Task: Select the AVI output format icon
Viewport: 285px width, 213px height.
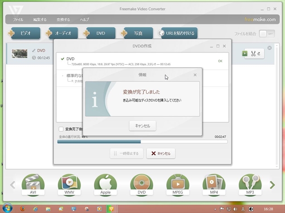Action: coord(33,184)
